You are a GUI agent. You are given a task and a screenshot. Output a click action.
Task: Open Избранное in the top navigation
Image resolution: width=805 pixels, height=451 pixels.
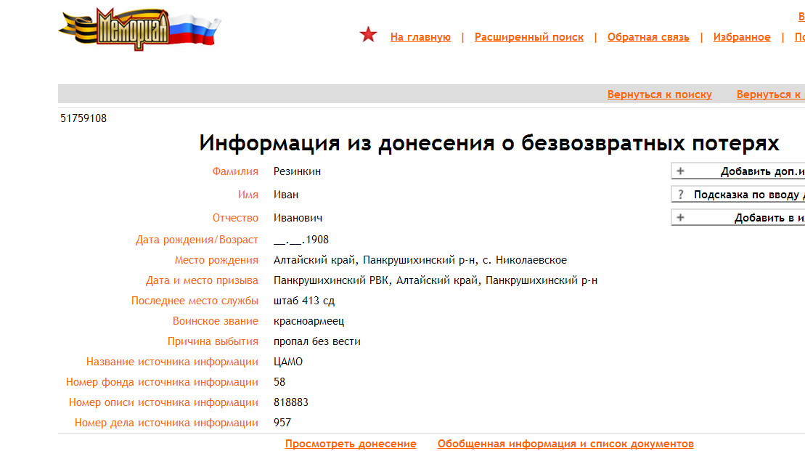coord(742,37)
